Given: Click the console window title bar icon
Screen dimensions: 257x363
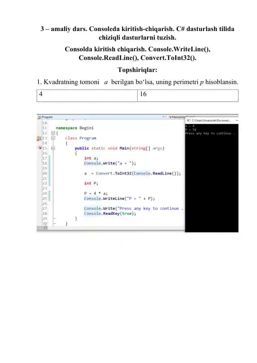Looking at the screenshot, I should [188, 120].
